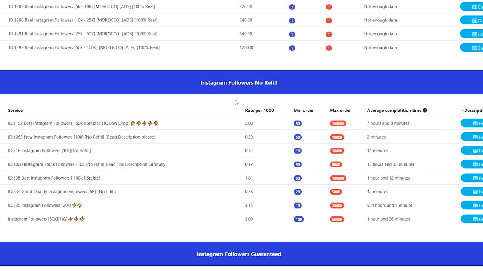
Task: Open Details button for Instagram Followers [50K][HQ]
Action: 472,219
